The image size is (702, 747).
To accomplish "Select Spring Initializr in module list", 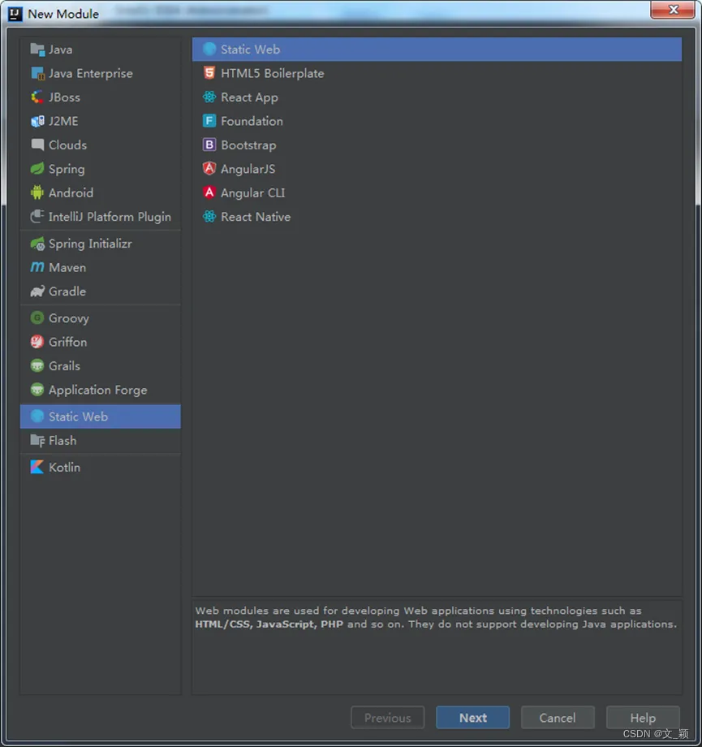I will (89, 244).
